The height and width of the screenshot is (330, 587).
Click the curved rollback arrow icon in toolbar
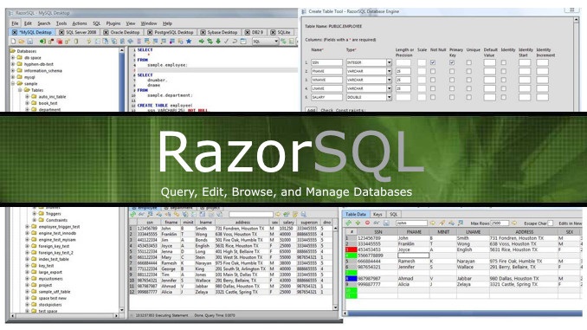[x=235, y=42]
